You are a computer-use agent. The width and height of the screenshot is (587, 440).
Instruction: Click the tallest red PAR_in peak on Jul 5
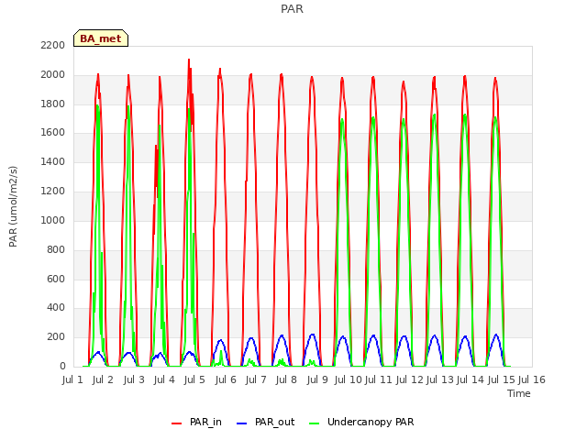pyautogui.click(x=189, y=60)
